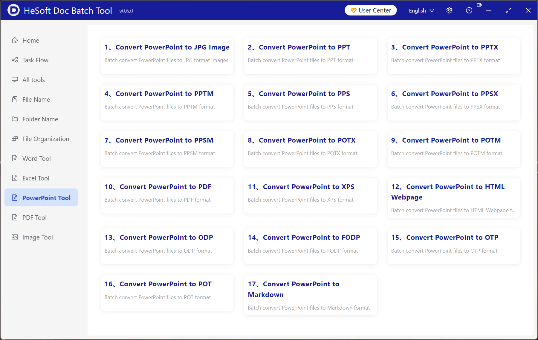Click the Image Tool picture icon
The image size is (538, 340).
pos(15,237)
